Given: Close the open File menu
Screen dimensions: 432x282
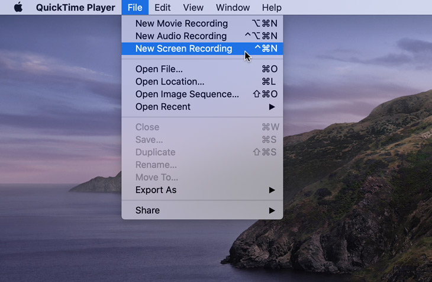Looking at the screenshot, I should (135, 8).
